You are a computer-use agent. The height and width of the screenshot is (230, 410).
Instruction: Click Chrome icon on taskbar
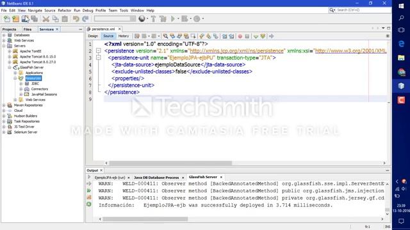[x=401, y=72]
